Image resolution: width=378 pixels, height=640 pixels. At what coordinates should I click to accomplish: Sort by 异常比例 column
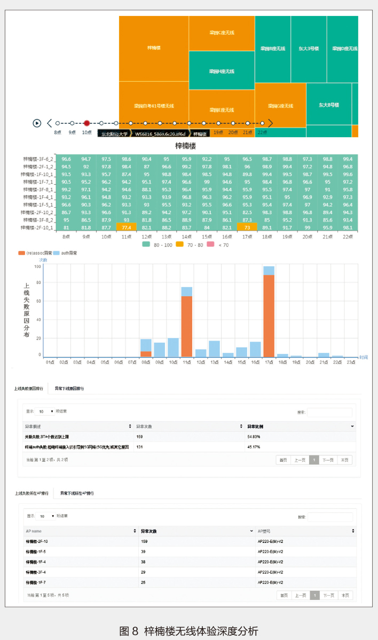(300, 426)
